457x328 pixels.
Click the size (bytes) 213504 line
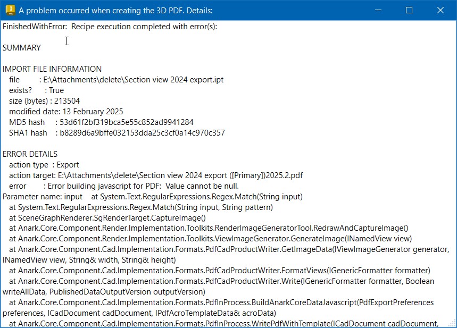tap(45, 101)
